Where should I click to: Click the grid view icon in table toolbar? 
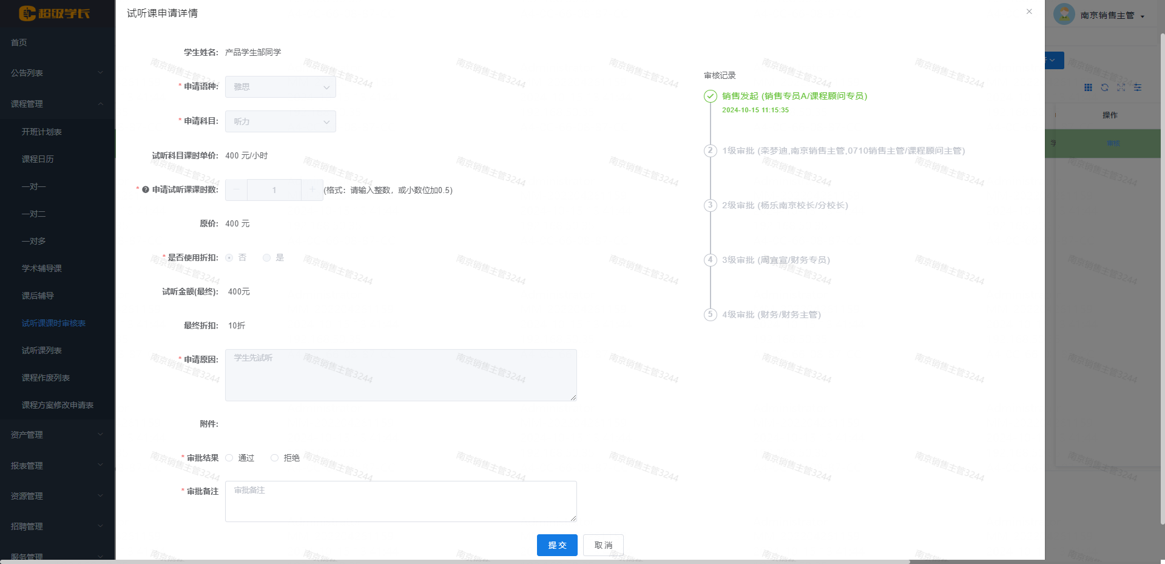tap(1088, 87)
